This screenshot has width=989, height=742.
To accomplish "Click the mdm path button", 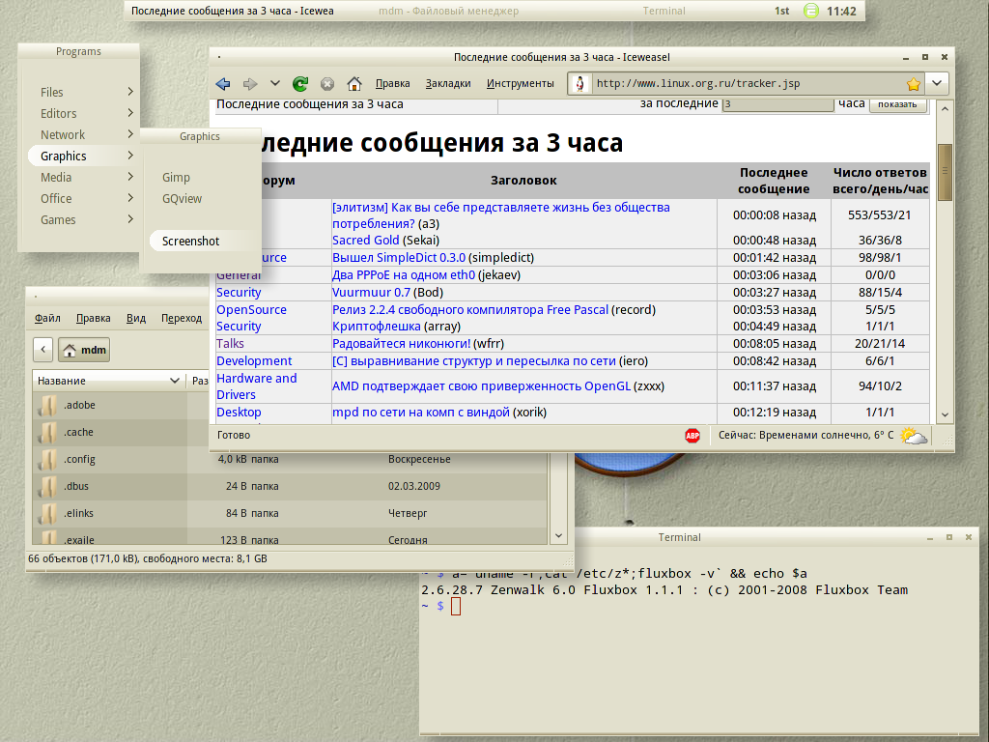I will [x=84, y=350].
